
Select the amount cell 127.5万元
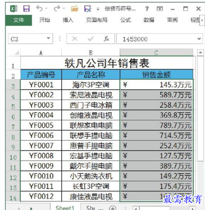click(x=156, y=156)
